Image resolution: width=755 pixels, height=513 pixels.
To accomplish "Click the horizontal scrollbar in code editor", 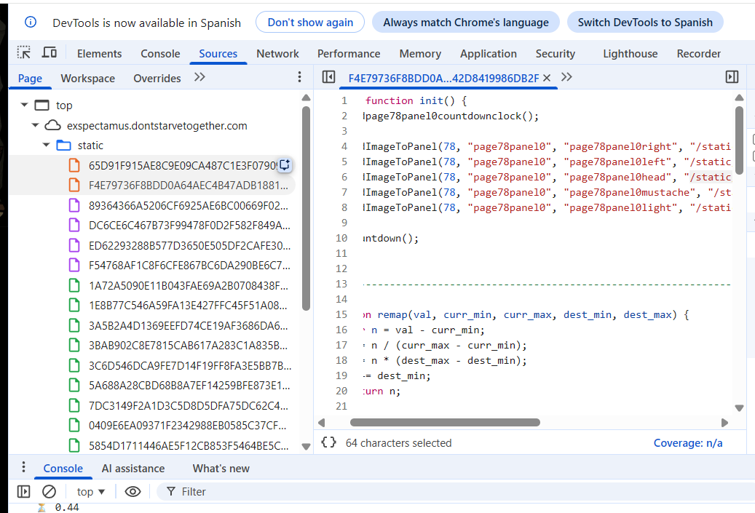I will tap(445, 423).
